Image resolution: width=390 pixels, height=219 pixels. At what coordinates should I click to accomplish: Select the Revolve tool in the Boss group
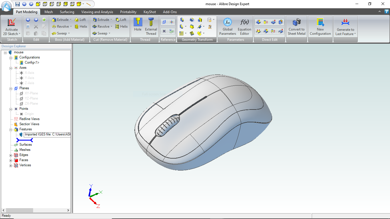(x=61, y=27)
